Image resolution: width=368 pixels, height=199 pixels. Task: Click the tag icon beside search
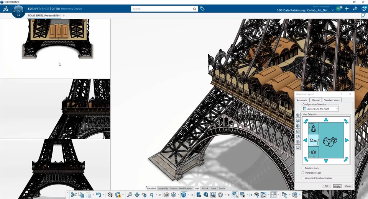tap(202, 9)
